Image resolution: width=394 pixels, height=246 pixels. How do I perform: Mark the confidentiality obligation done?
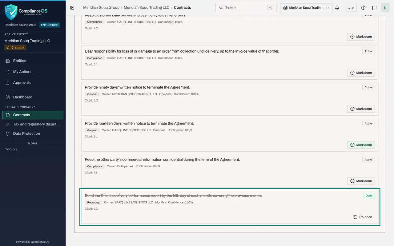pyautogui.click(x=361, y=181)
